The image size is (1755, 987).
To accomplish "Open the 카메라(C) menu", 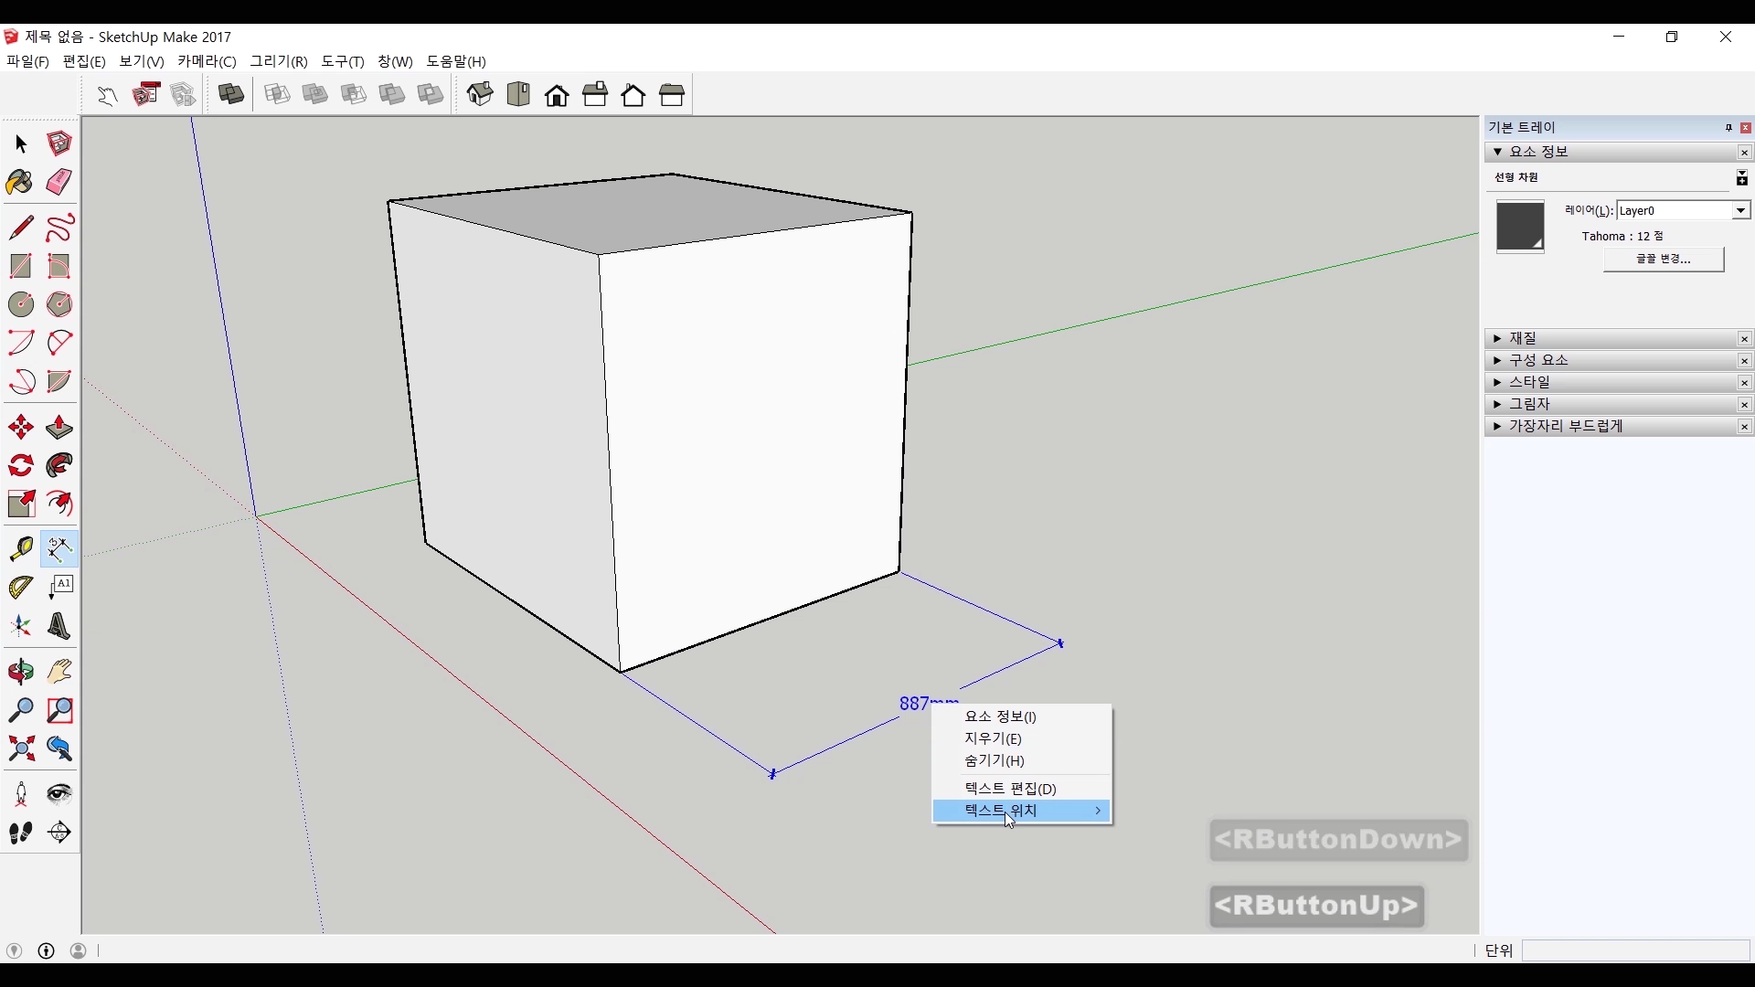I will (207, 61).
